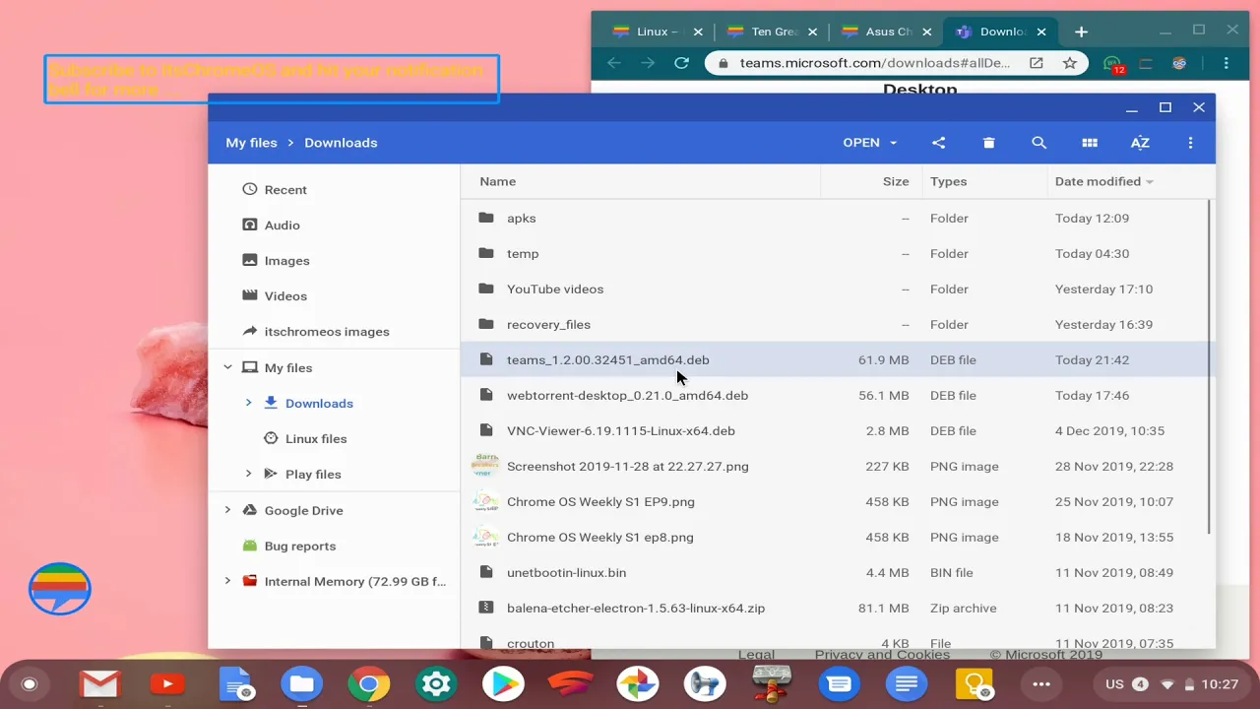Open the launcher circle on shelf

pos(30,684)
